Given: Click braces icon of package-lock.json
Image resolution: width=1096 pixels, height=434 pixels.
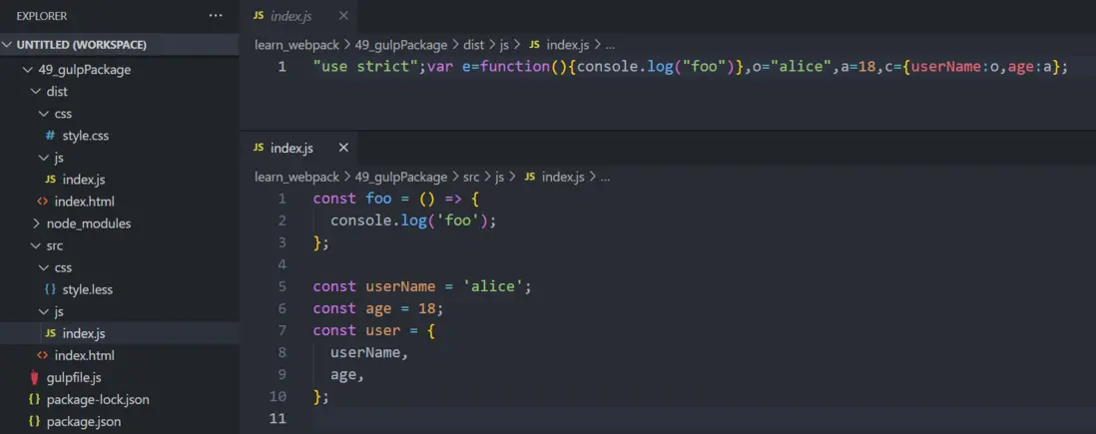Looking at the screenshot, I should (x=34, y=400).
